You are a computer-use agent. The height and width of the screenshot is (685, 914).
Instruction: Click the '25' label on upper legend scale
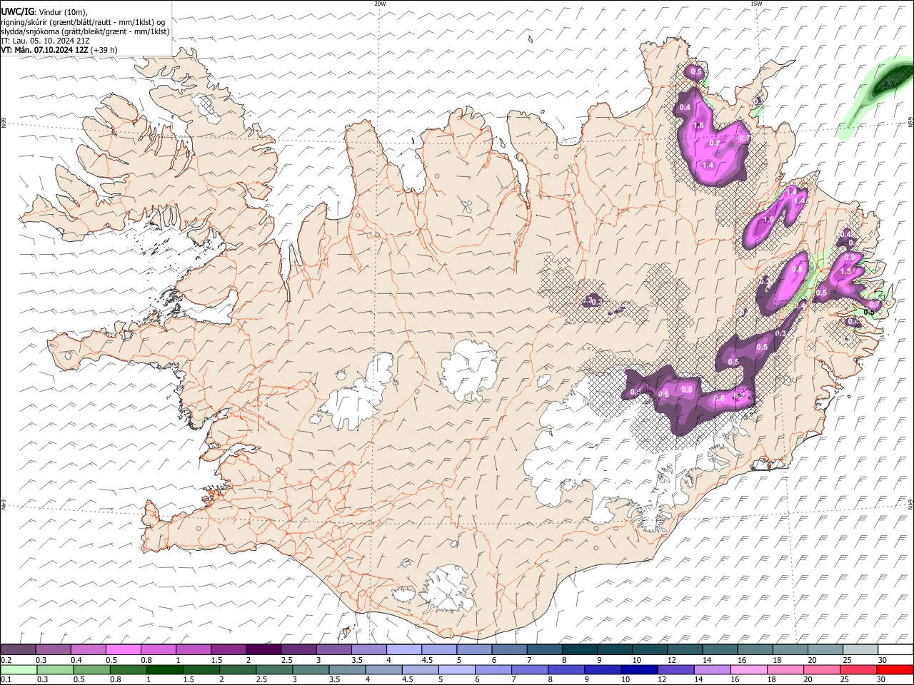(x=847, y=659)
